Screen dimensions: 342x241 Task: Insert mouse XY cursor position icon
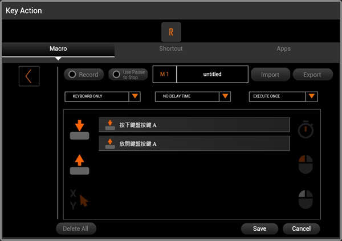coord(79,199)
